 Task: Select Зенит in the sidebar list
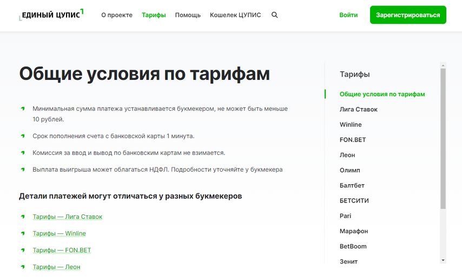(x=348, y=262)
